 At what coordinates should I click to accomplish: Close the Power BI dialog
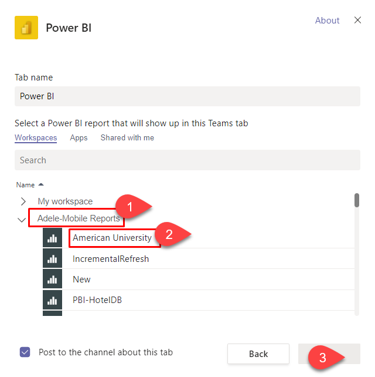tap(357, 20)
